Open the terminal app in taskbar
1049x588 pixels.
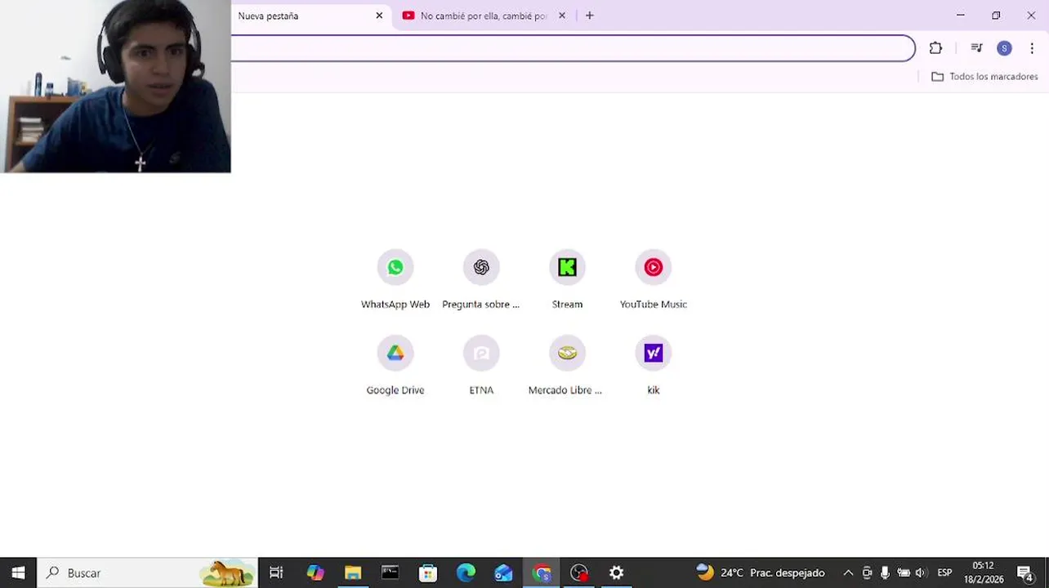point(391,572)
